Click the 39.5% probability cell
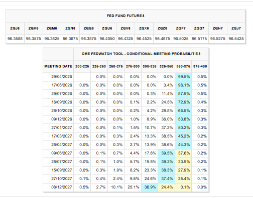The height and width of the screenshot is (198, 253). pyautogui.click(x=167, y=153)
